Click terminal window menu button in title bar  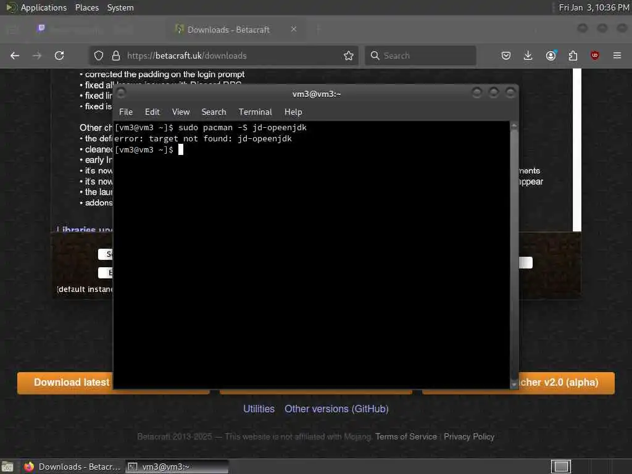point(121,93)
